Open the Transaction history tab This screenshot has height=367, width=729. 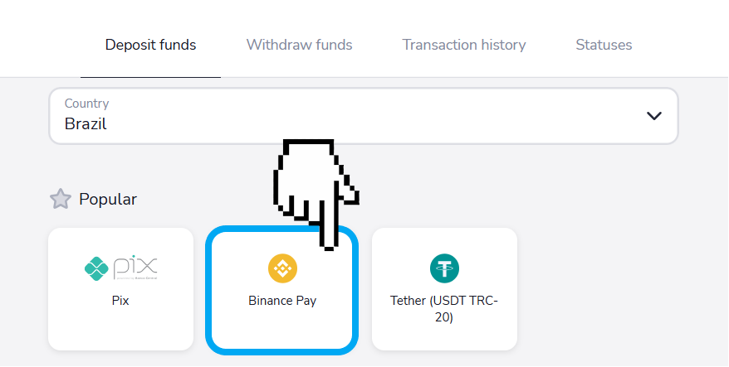[463, 45]
